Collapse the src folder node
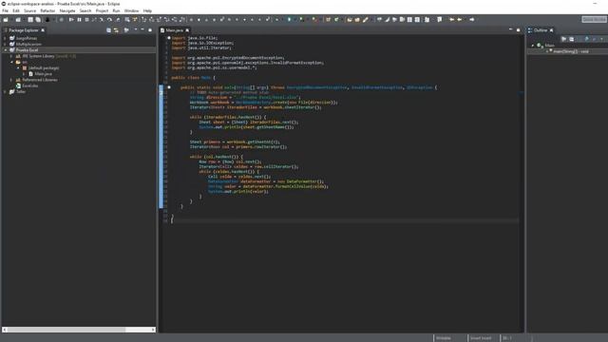This screenshot has width=608, height=342. [11, 62]
